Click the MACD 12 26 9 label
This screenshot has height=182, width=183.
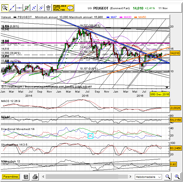pyautogui.click(x=11, y=101)
